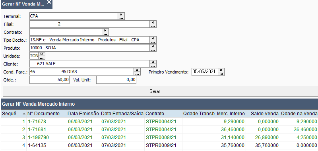
Task: Sort by the Data Entrada/Saída column header
Action: click(122, 114)
